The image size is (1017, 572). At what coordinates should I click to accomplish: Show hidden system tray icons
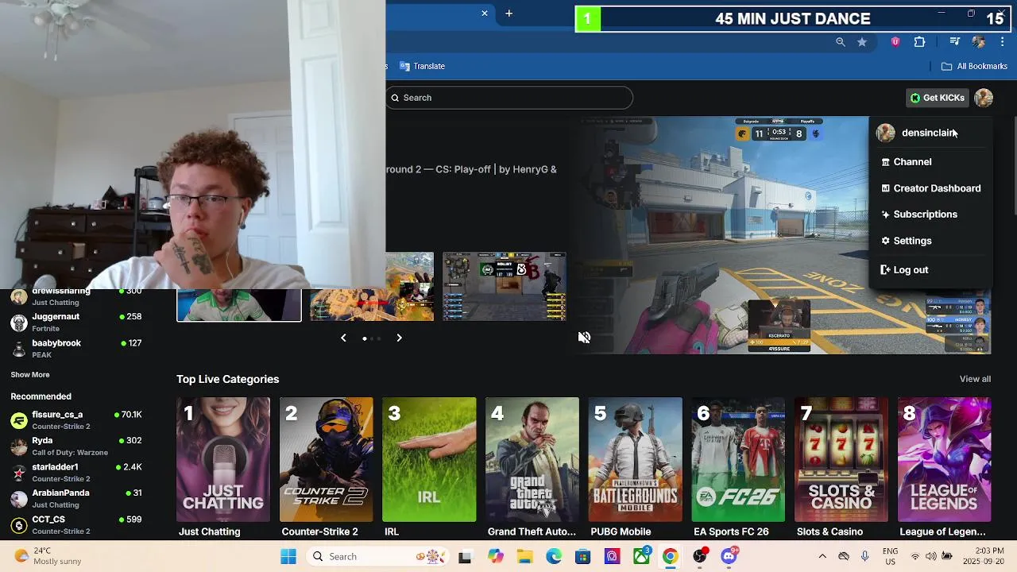822,556
